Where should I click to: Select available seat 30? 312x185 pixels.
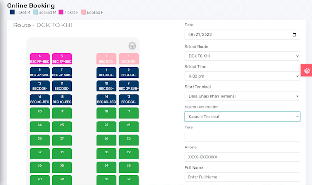point(106,153)
